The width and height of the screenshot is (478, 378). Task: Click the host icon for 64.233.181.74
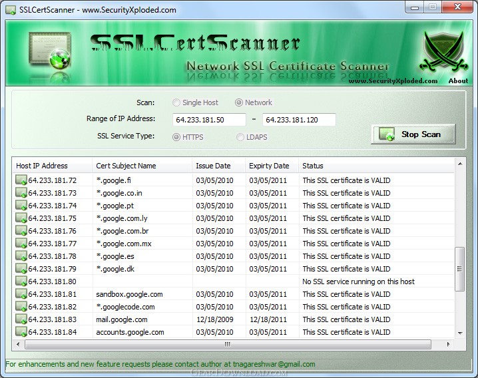[x=21, y=206]
